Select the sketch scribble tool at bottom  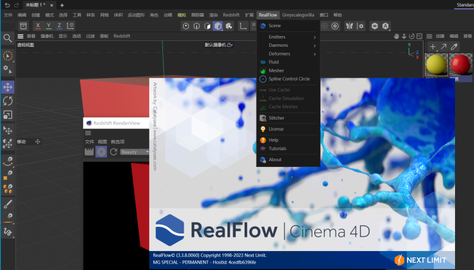coord(8,232)
